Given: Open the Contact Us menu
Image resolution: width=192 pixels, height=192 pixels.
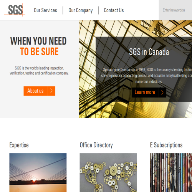Looking at the screenshot, I should pyautogui.click(x=114, y=10).
